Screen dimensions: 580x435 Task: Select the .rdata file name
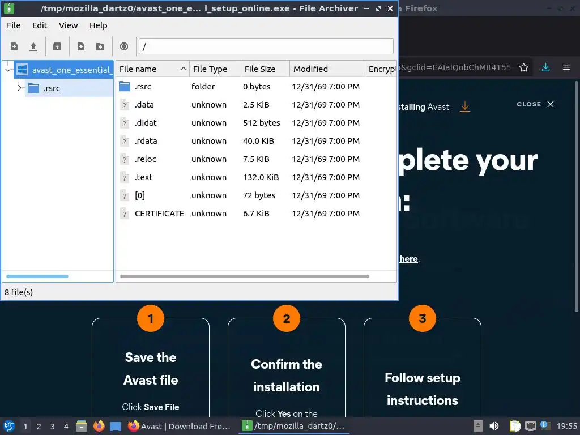(146, 141)
